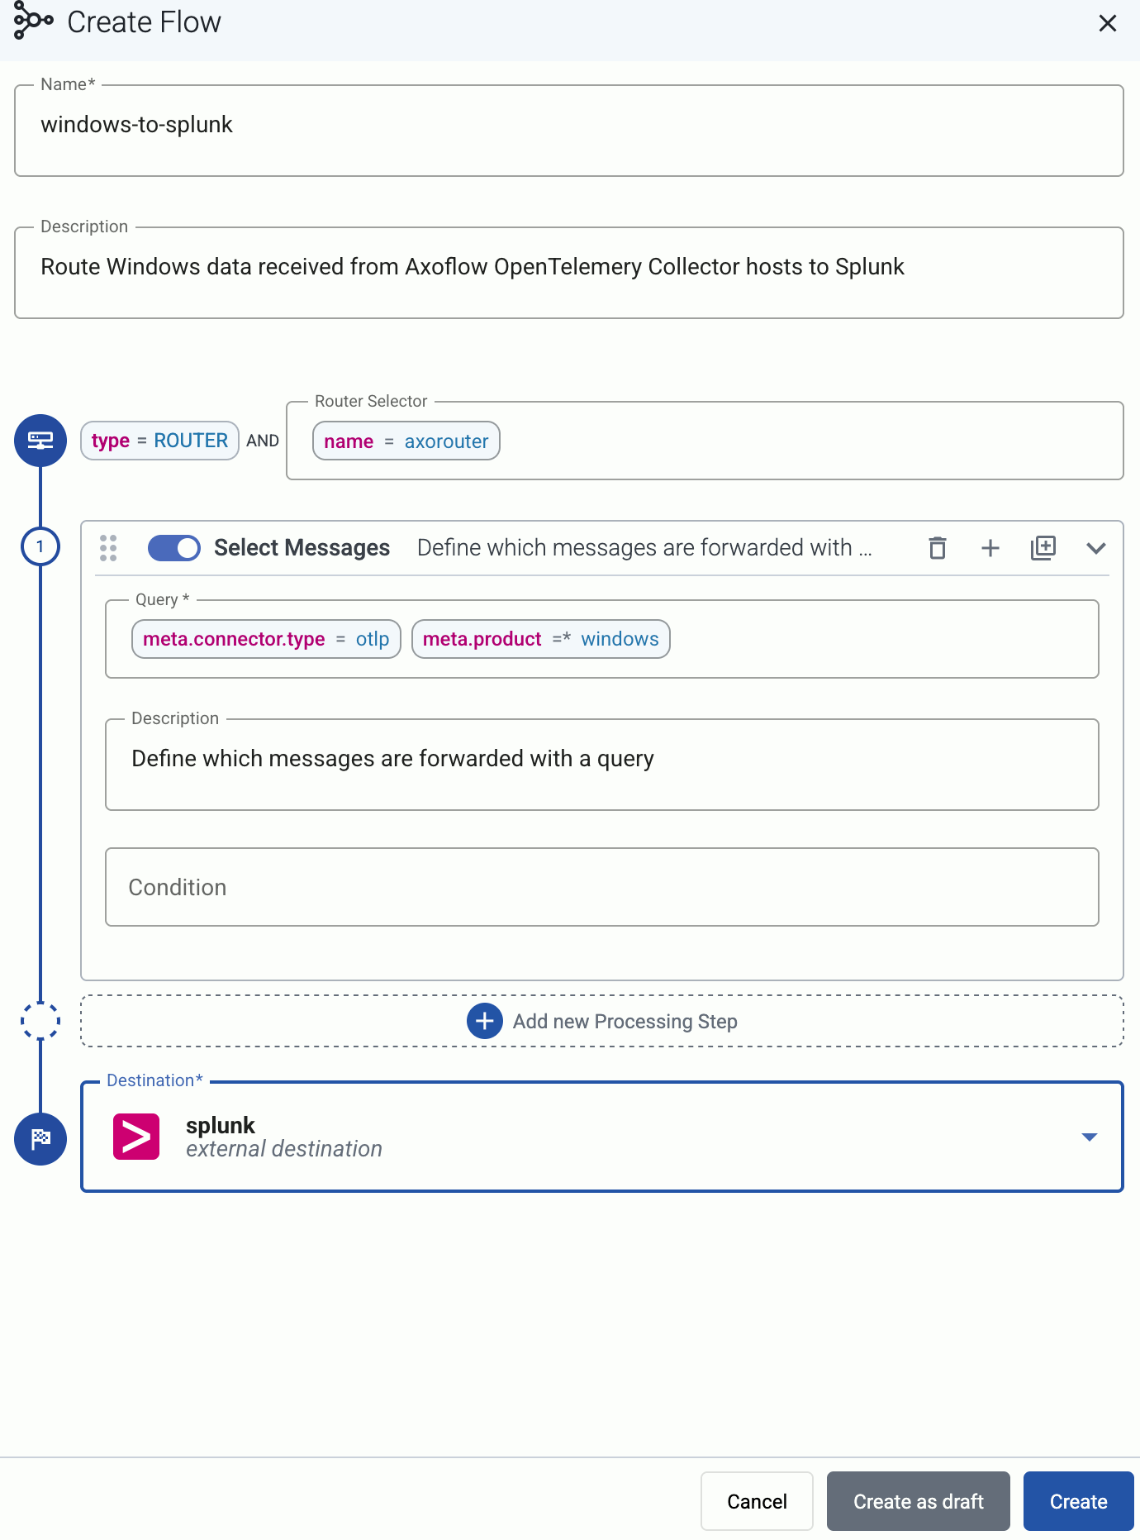
Task: Click the Select Messages step title
Action: tap(302, 548)
